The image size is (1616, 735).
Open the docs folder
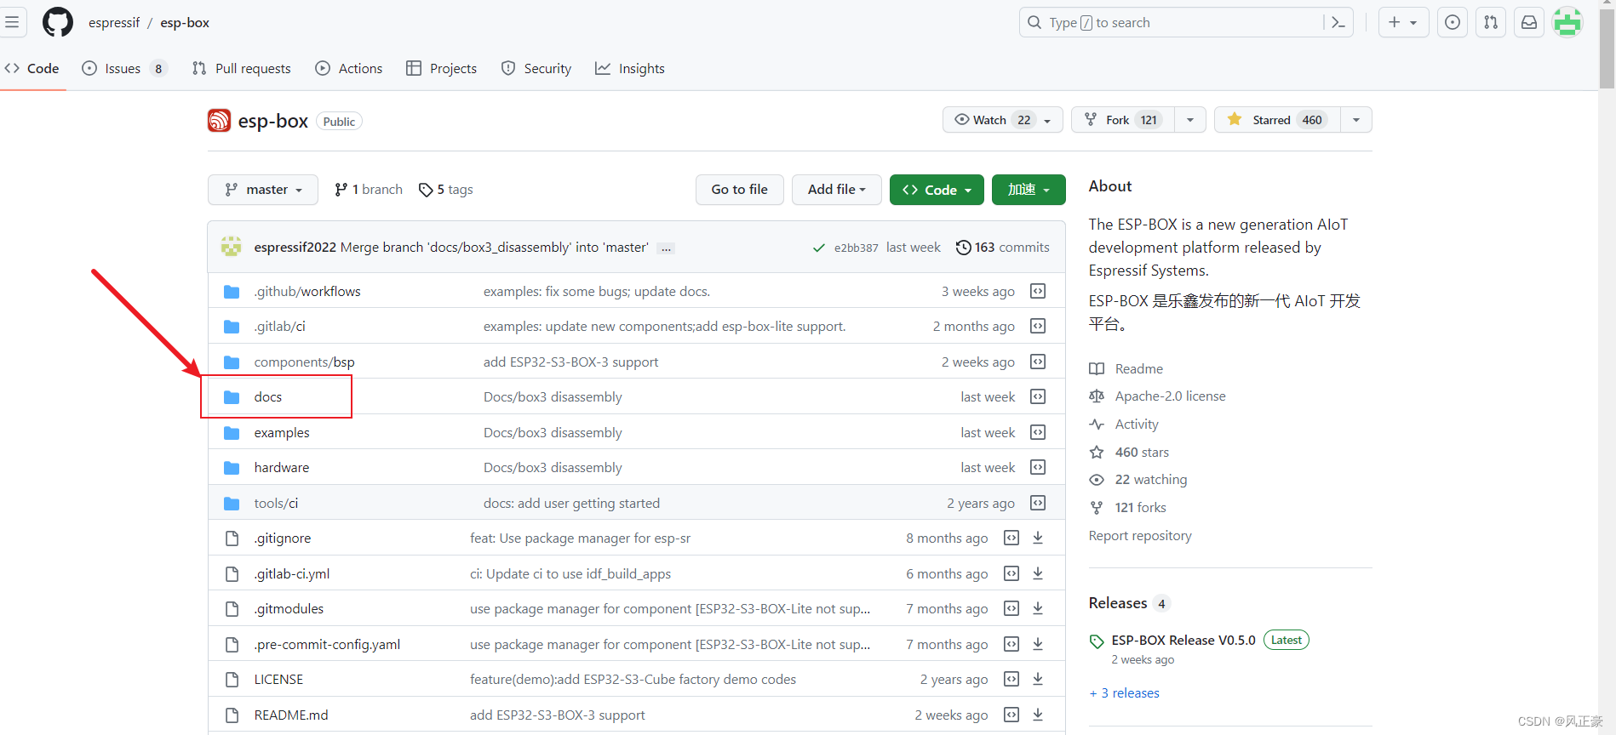point(268,397)
